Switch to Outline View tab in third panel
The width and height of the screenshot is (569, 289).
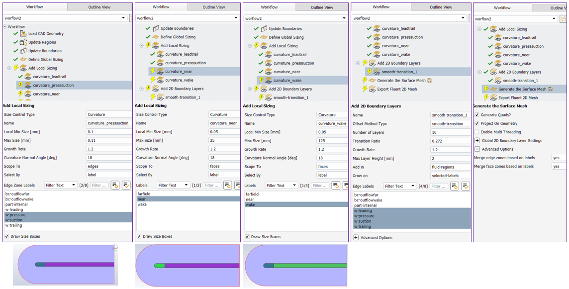click(322, 7)
